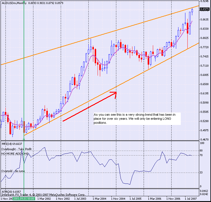
Task: Click the Interbank FX Trader 4 copyright text
Action: click(x=43, y=195)
